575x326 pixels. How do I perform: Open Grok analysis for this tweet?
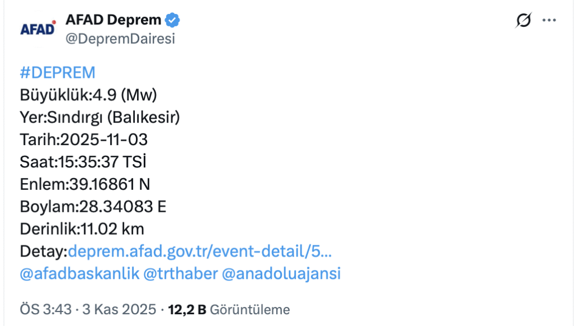(523, 19)
